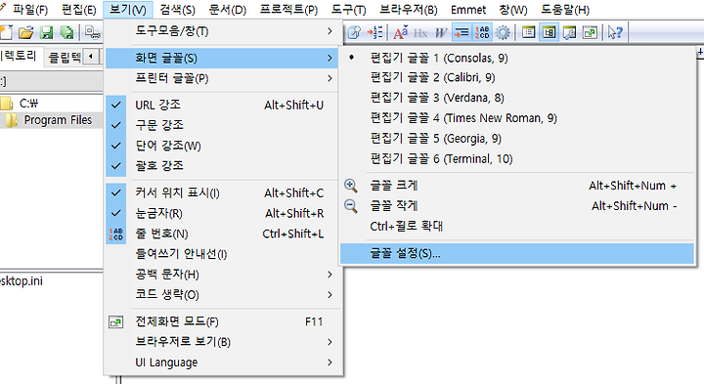Open the 브라우저(B) menu
Screen dimensions: 704x384
click(408, 10)
